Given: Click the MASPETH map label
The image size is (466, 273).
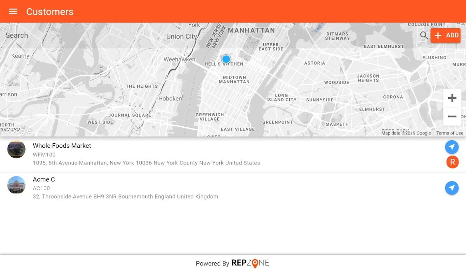Looking at the screenshot, I should click(337, 124).
